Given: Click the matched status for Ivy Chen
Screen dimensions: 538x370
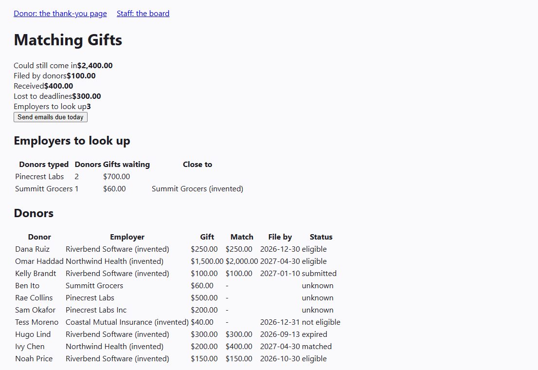Looking at the screenshot, I should [317, 347].
